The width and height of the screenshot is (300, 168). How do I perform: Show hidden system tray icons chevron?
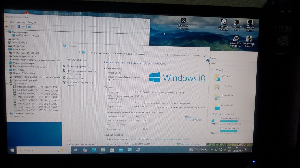point(212,150)
